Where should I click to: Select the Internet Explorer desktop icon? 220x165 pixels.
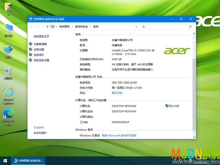tap(8, 96)
